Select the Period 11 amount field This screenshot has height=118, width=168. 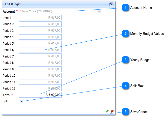pos(40,82)
